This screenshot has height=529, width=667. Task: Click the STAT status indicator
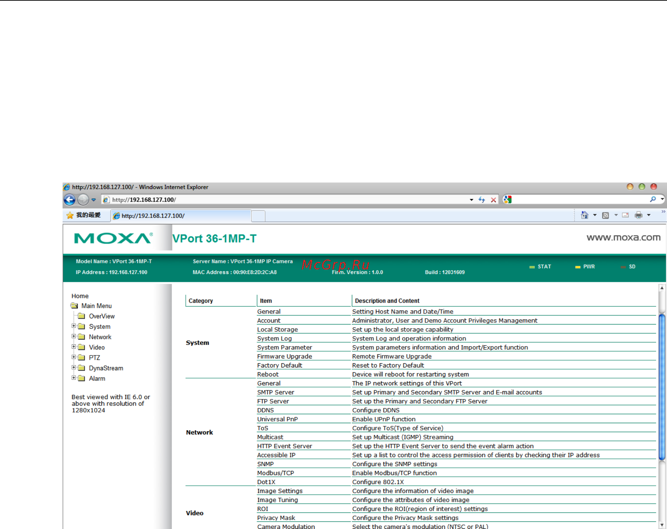coord(540,267)
